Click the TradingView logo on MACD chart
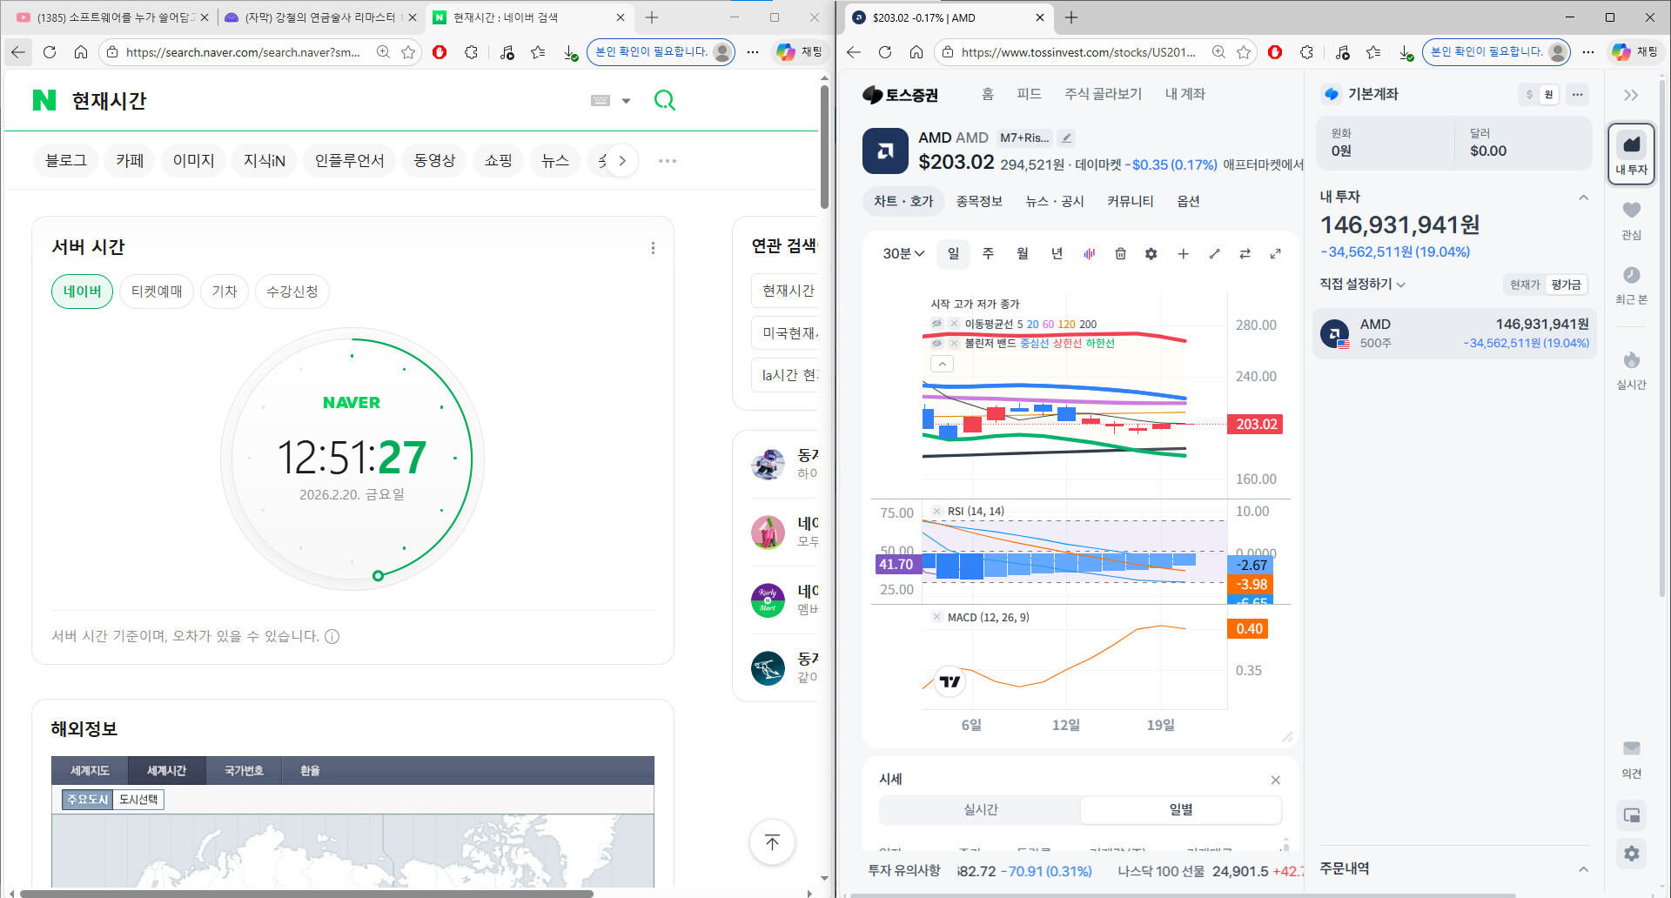Viewport: 1671px width, 898px height. point(950,681)
